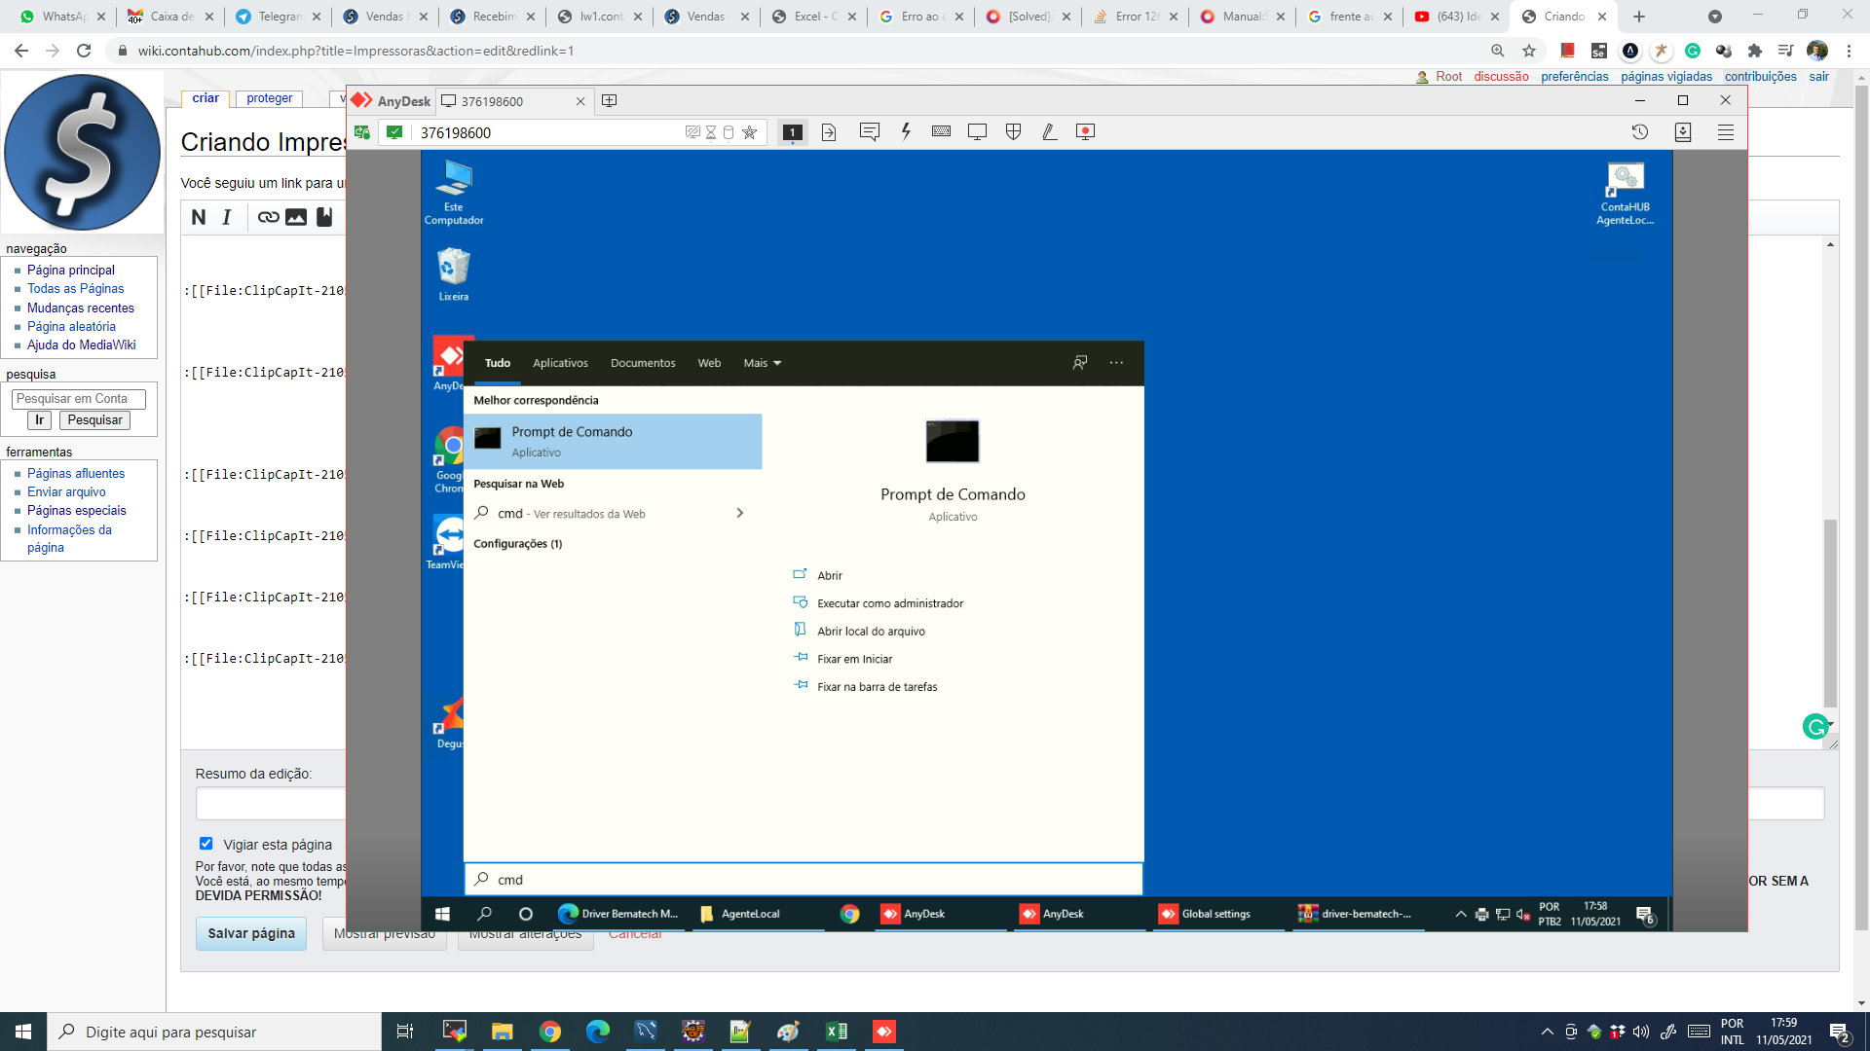
Task: Select 'Documentos' search filter tab
Action: [643, 363]
